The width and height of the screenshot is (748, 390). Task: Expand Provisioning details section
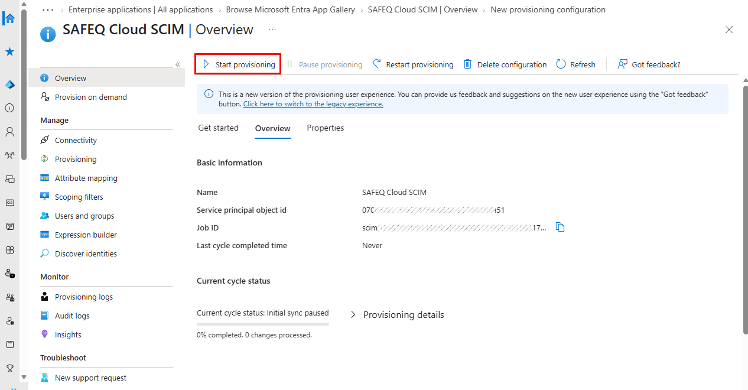click(397, 314)
